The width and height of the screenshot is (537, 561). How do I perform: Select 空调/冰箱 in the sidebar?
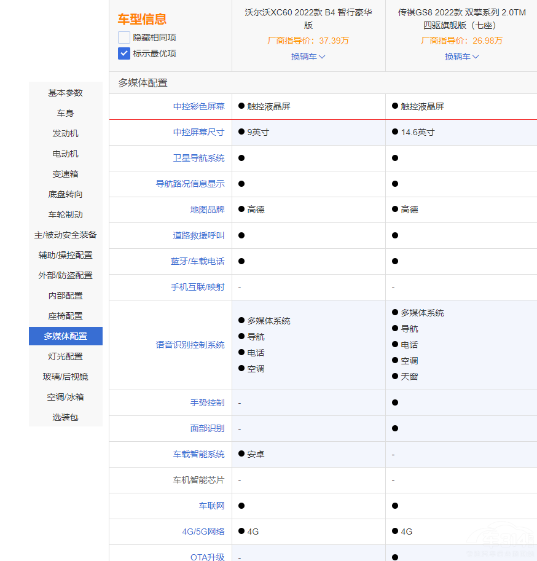[x=65, y=397]
